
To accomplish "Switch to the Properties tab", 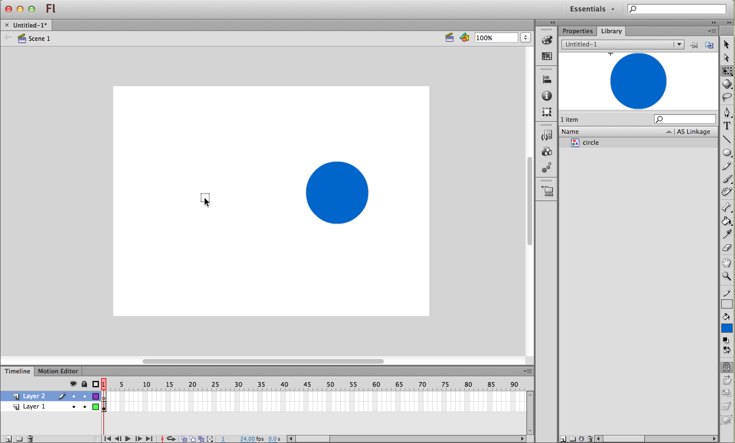I will (577, 31).
